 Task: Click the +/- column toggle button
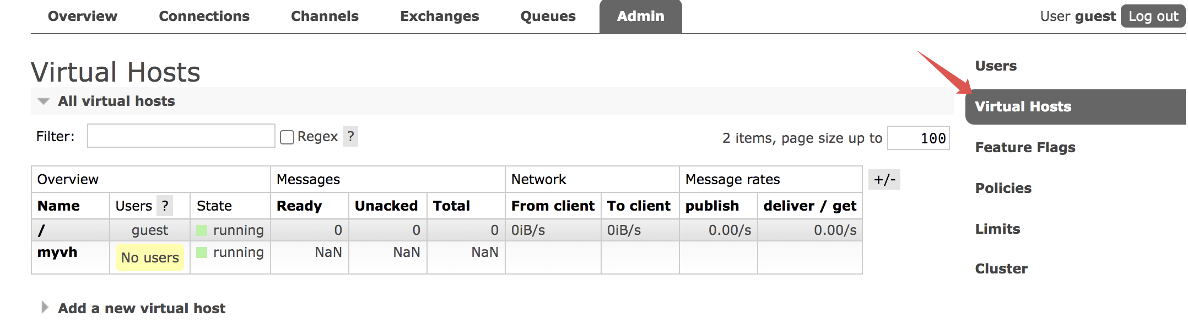884,179
